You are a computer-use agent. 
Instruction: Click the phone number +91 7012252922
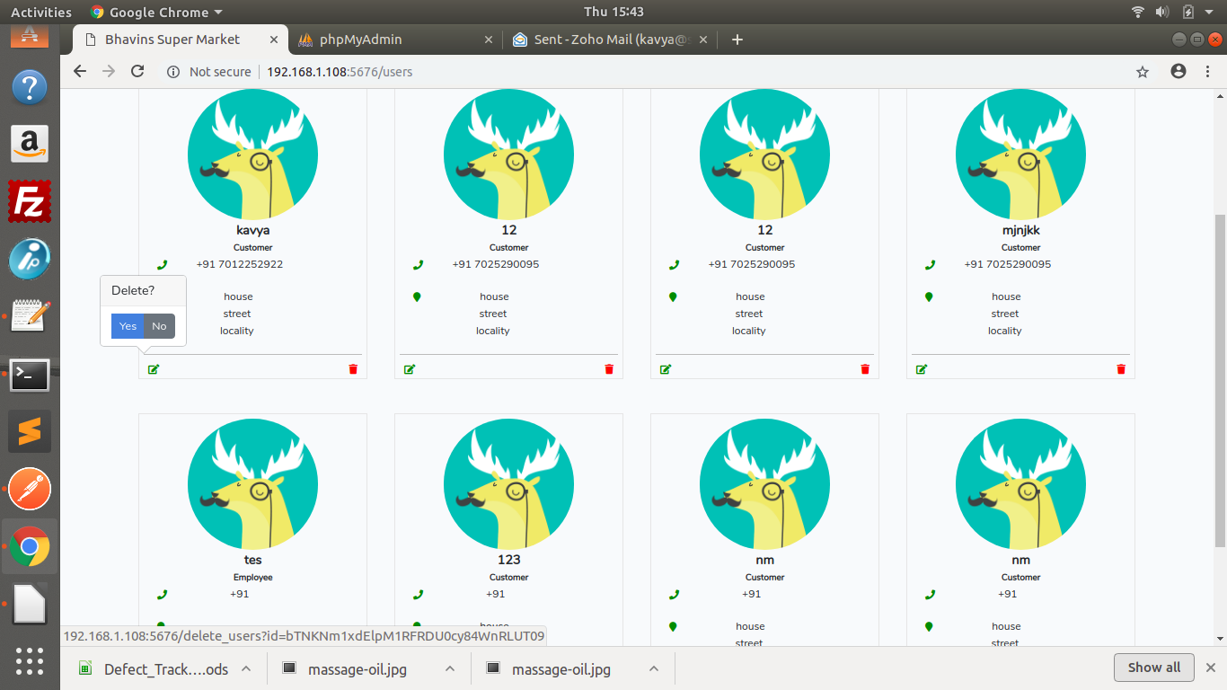[x=240, y=264]
